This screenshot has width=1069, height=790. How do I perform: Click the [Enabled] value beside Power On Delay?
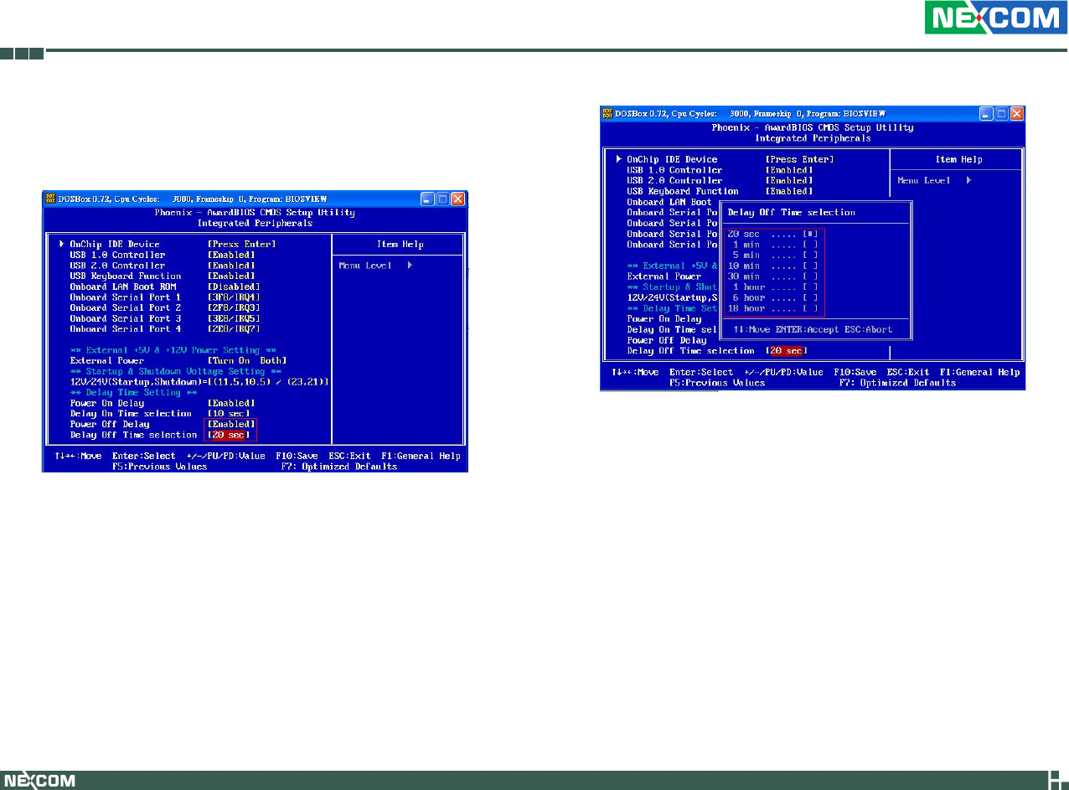click(230, 403)
